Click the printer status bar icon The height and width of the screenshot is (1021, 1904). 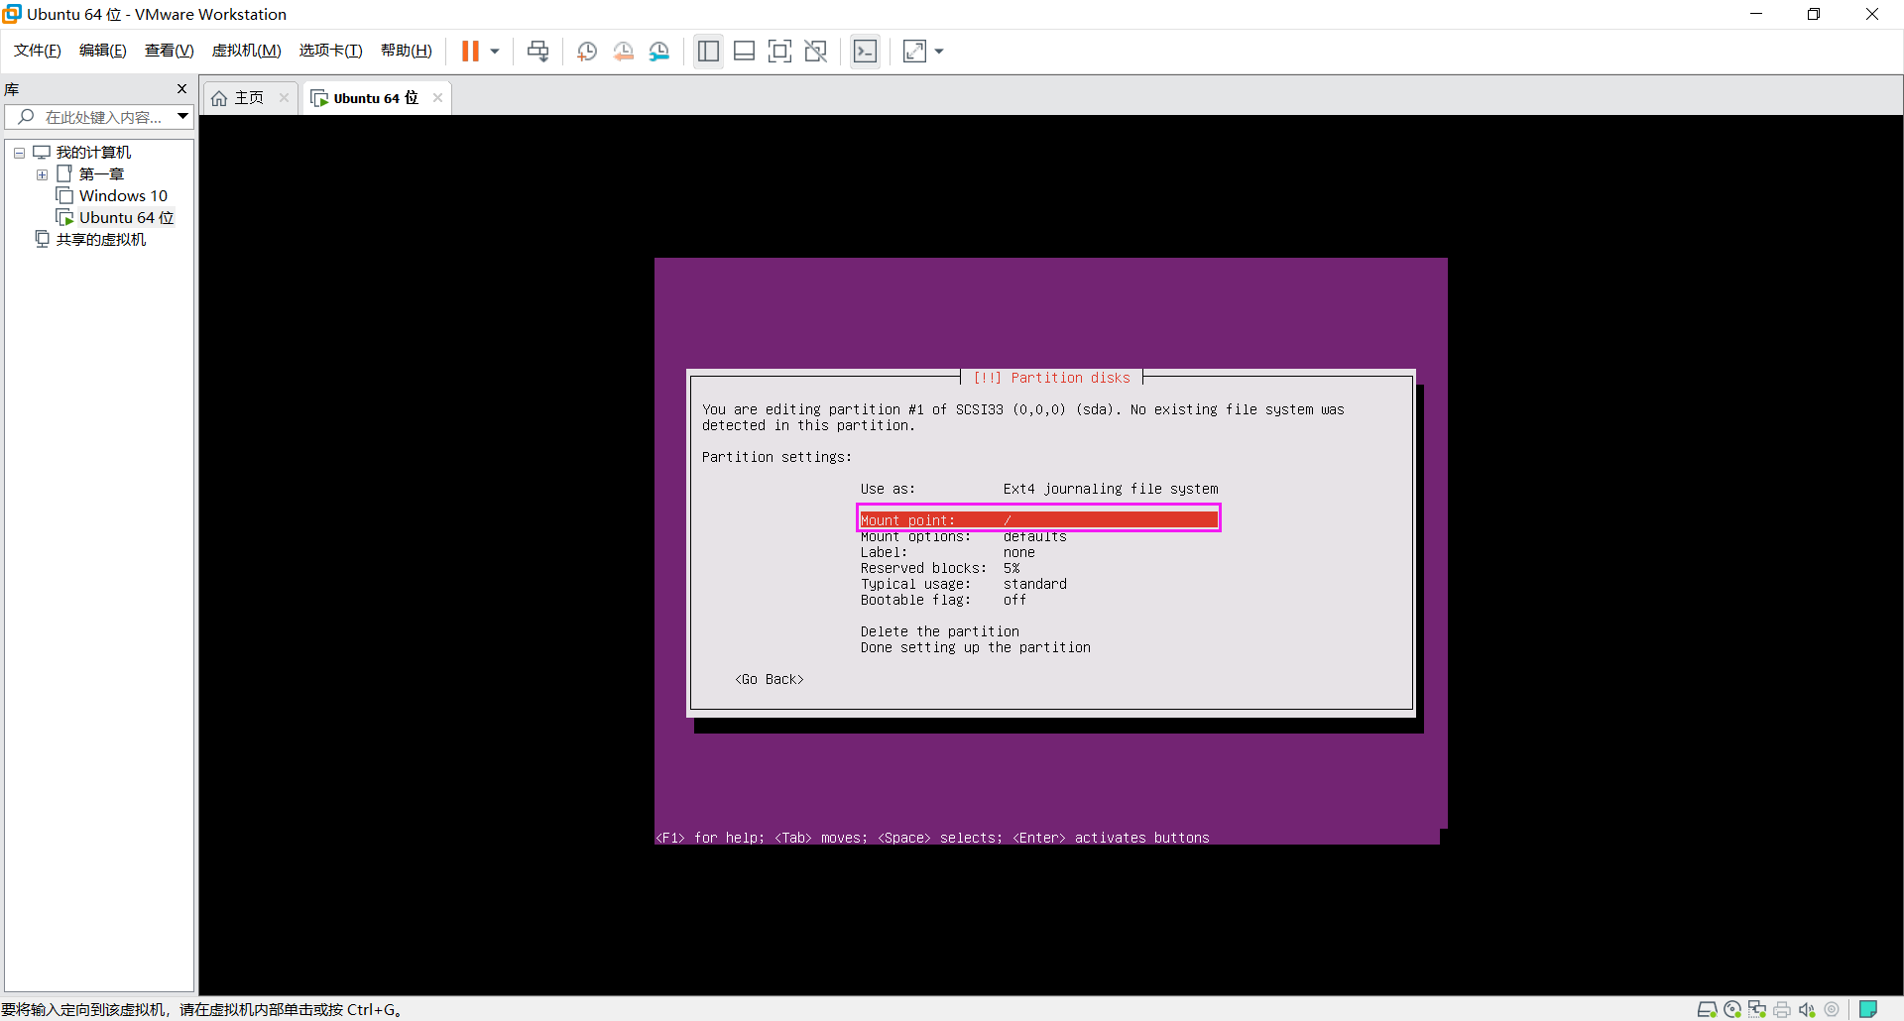pyautogui.click(x=1782, y=1009)
